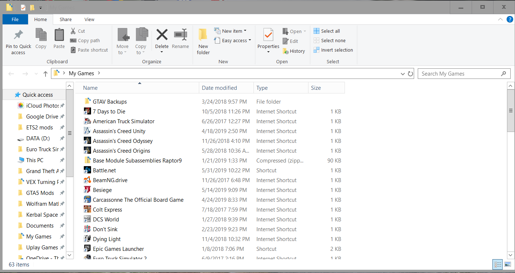Sort by the Type column header
This screenshot has height=273, width=515.
tap(281, 88)
